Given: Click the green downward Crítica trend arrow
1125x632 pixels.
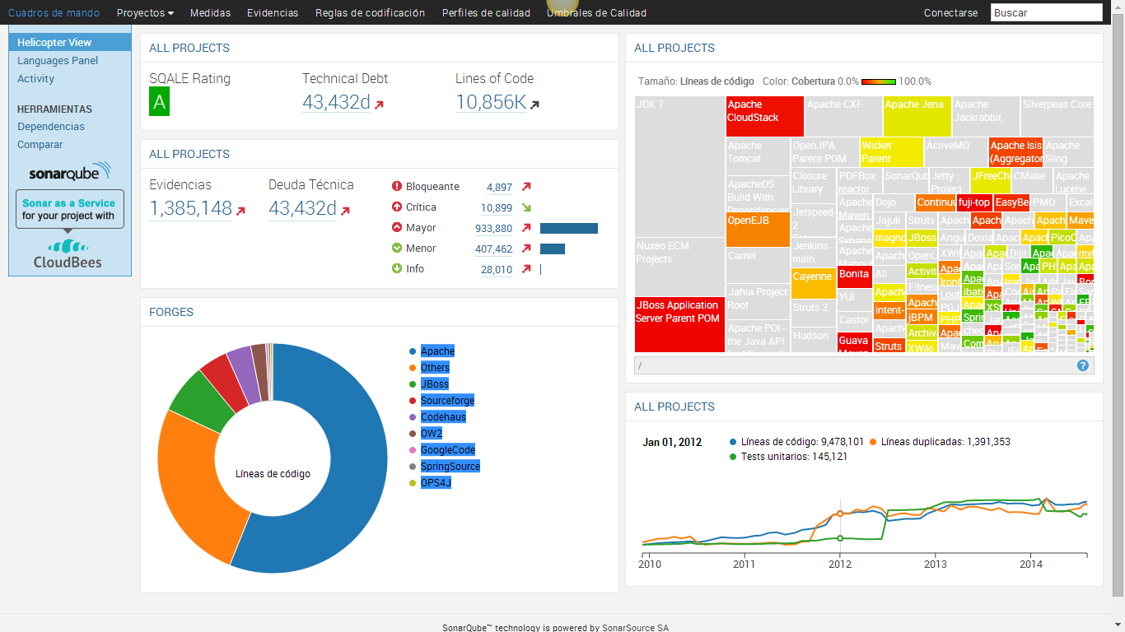Looking at the screenshot, I should pos(526,207).
